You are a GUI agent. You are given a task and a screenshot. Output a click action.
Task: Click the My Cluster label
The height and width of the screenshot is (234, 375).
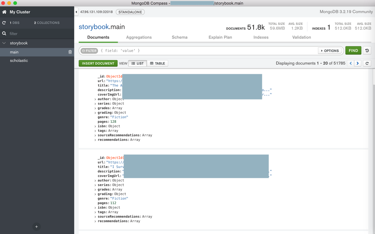click(20, 12)
